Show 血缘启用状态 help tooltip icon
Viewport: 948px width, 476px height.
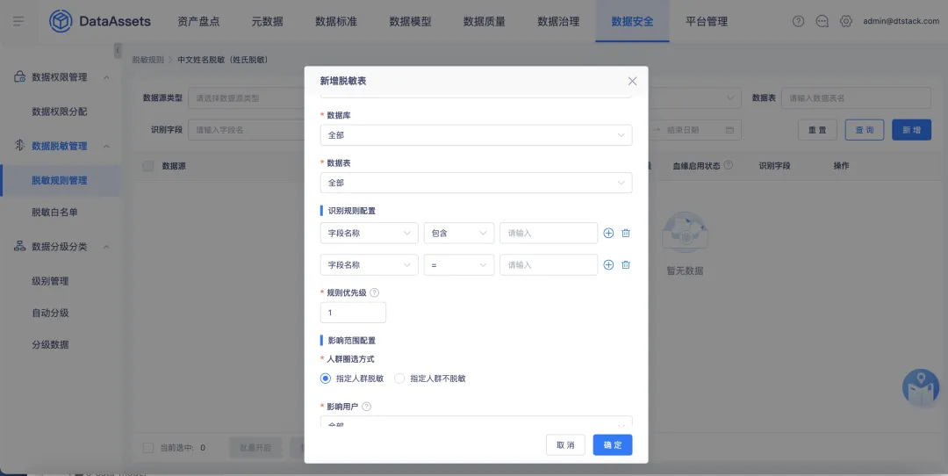(x=728, y=165)
